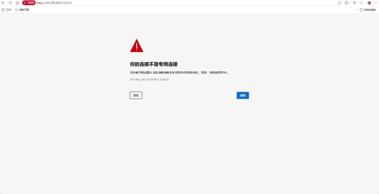Open the profile avatar menu
This screenshot has width=379, height=194.
pyautogui.click(x=369, y=3)
